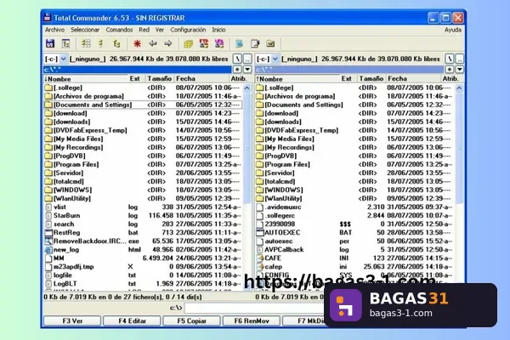The height and width of the screenshot is (340, 510).
Task: Click the last toolbar icon on the right
Action: [270, 43]
